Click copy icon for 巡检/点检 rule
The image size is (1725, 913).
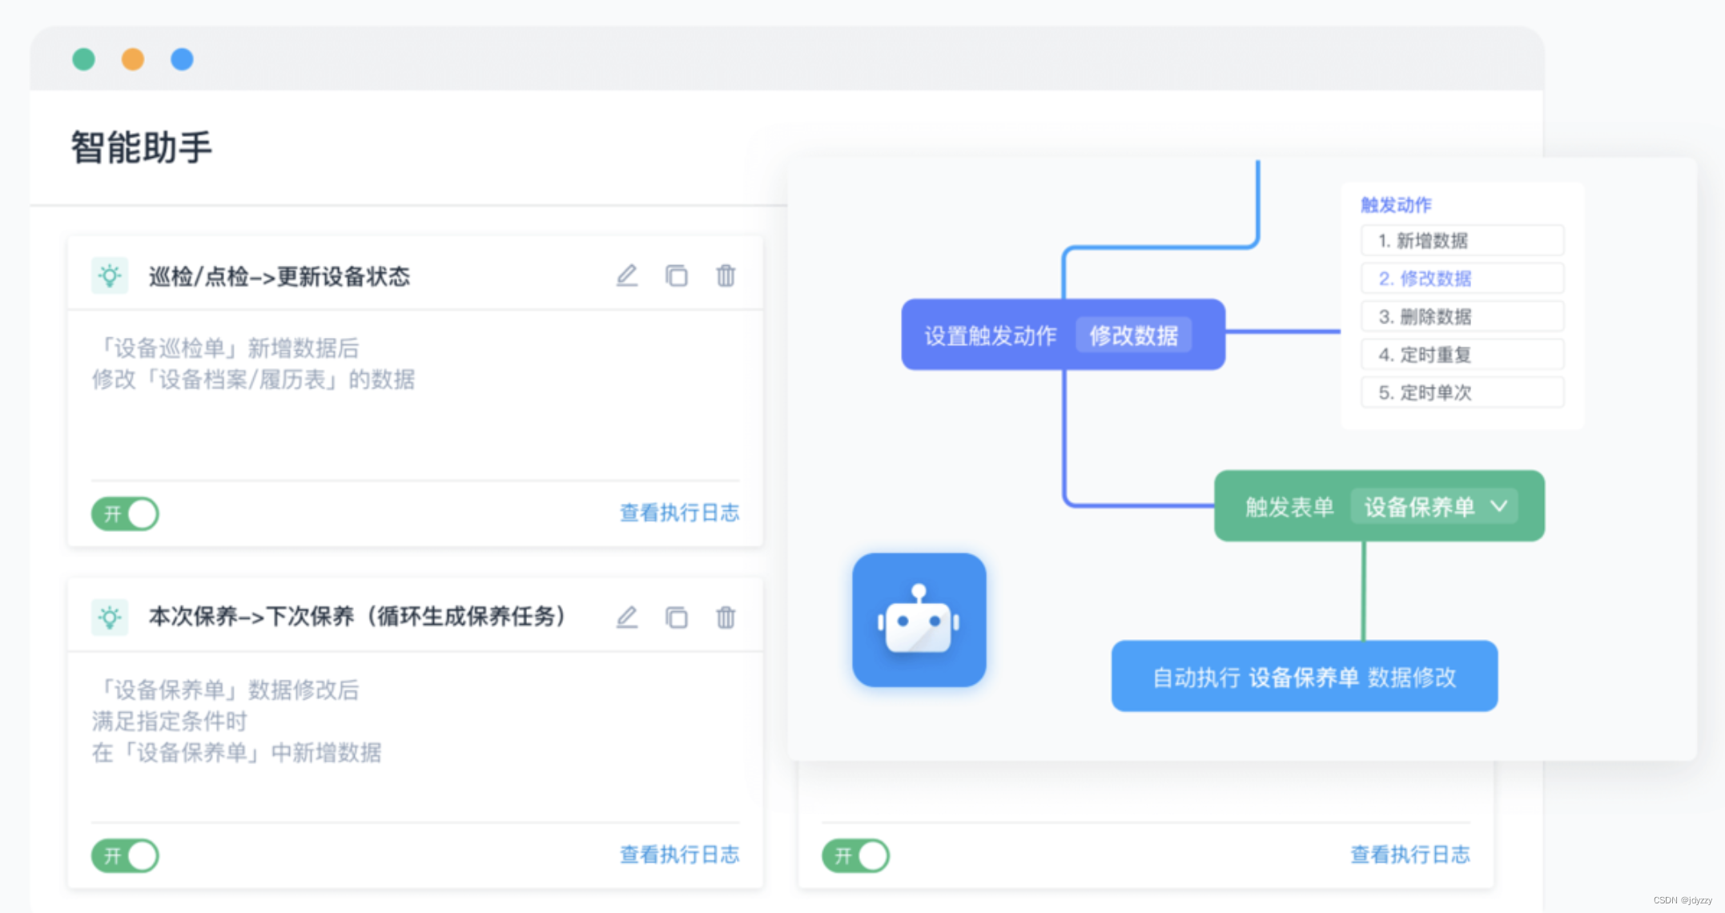pos(677,276)
